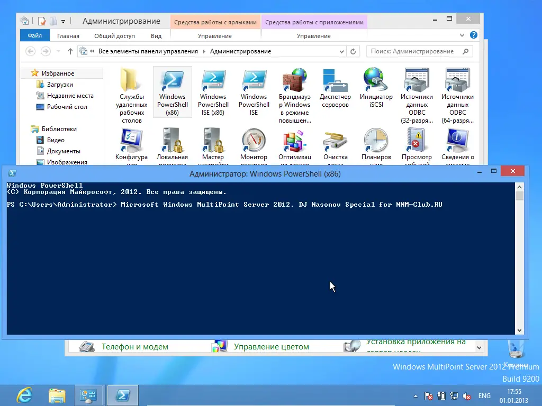Expand the address bar dropdown arrow
The height and width of the screenshot is (406, 542).
pyautogui.click(x=341, y=51)
